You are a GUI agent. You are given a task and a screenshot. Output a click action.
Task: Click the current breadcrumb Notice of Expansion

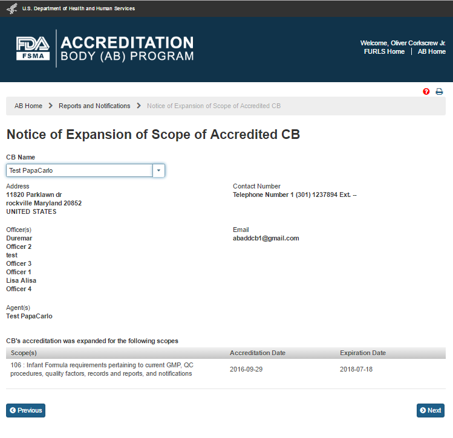coord(214,106)
